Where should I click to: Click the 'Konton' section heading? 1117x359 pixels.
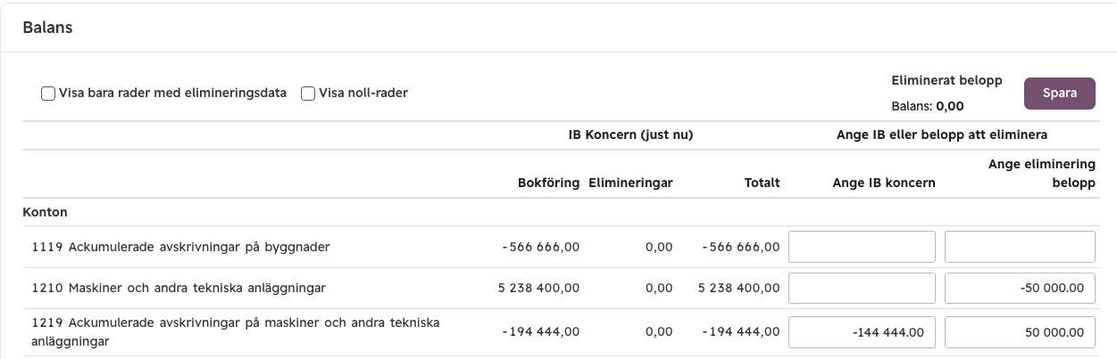pyautogui.click(x=45, y=212)
